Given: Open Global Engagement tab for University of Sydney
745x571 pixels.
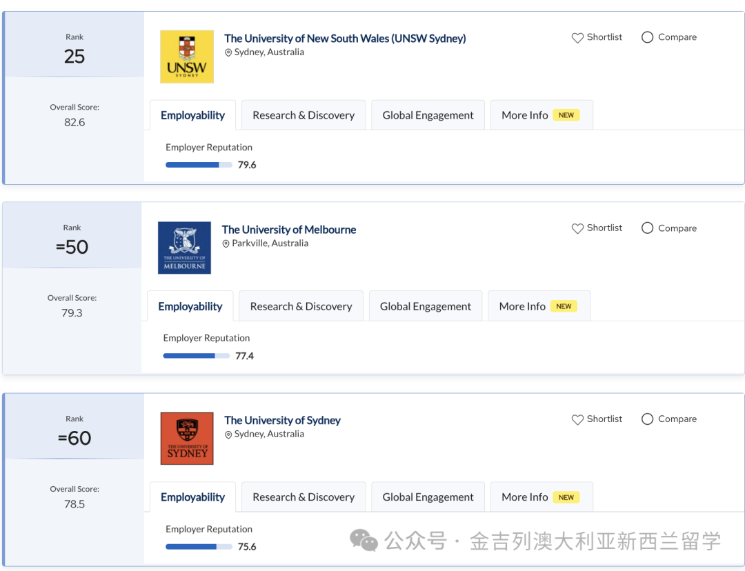Looking at the screenshot, I should [428, 497].
